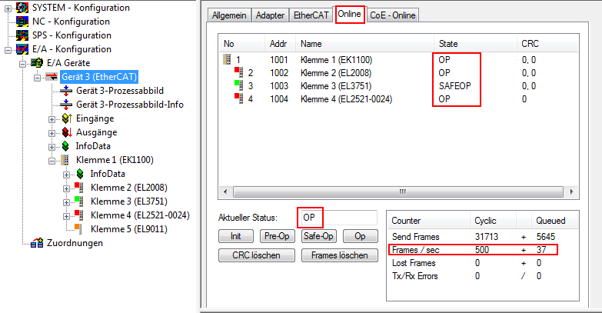The width and height of the screenshot is (602, 313).
Task: Click the Gerät 3 (EtherCAT) device icon
Action: click(x=51, y=77)
